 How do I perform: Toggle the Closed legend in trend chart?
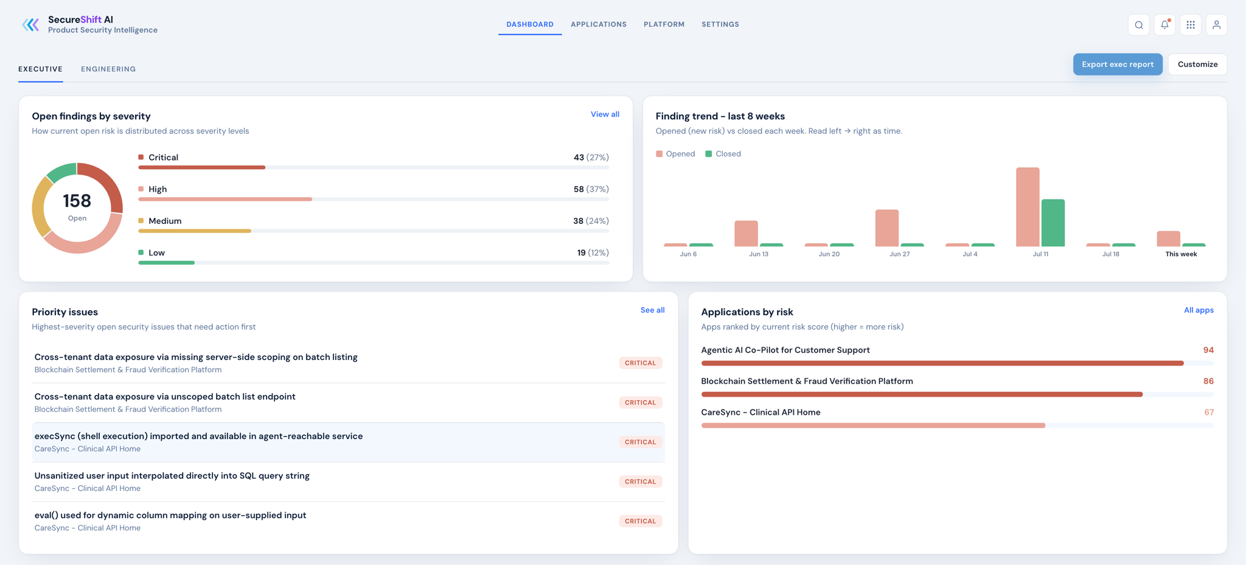(x=723, y=154)
